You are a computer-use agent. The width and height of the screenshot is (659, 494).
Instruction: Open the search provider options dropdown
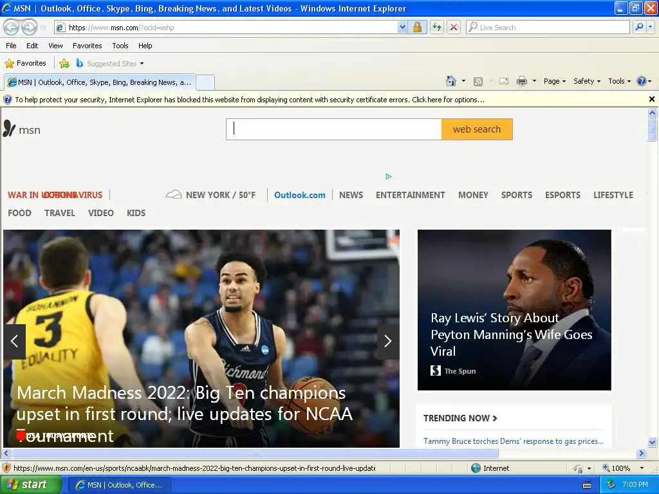[650, 27]
